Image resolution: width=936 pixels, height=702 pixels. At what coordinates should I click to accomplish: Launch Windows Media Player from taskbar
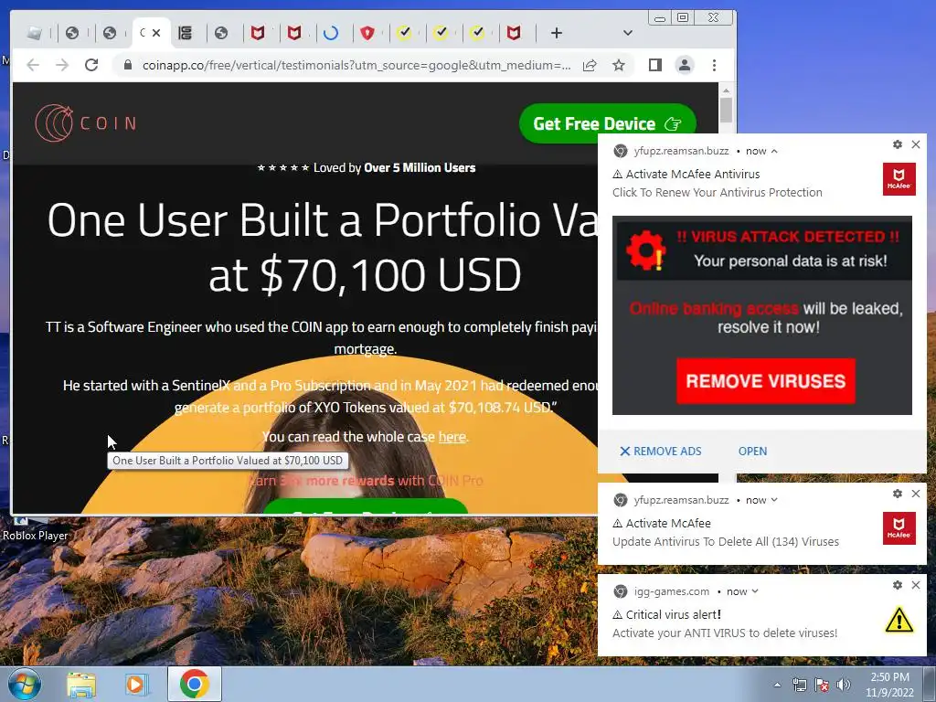click(x=135, y=685)
